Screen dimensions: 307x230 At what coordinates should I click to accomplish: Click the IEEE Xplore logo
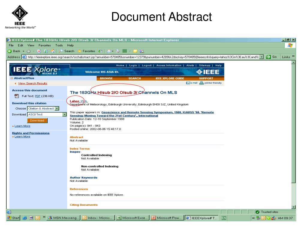pos(37,70)
